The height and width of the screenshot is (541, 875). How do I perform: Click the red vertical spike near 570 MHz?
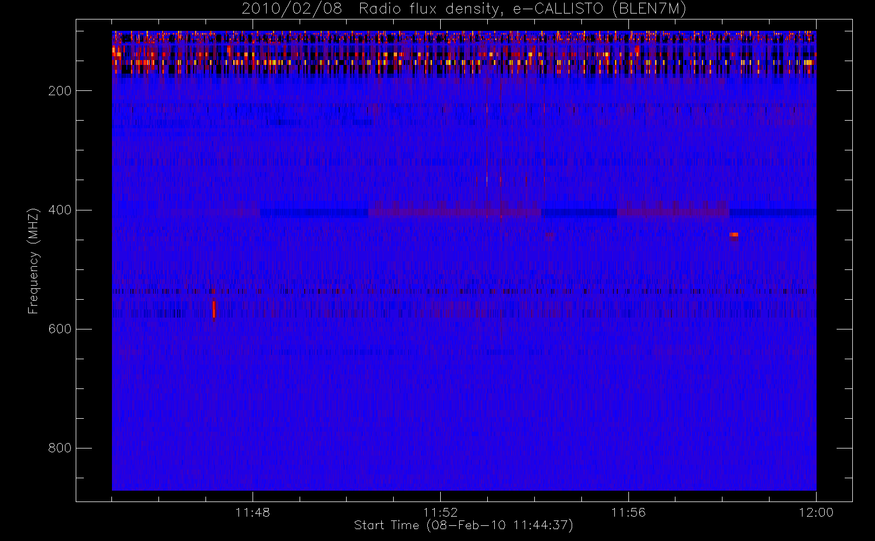pos(214,309)
